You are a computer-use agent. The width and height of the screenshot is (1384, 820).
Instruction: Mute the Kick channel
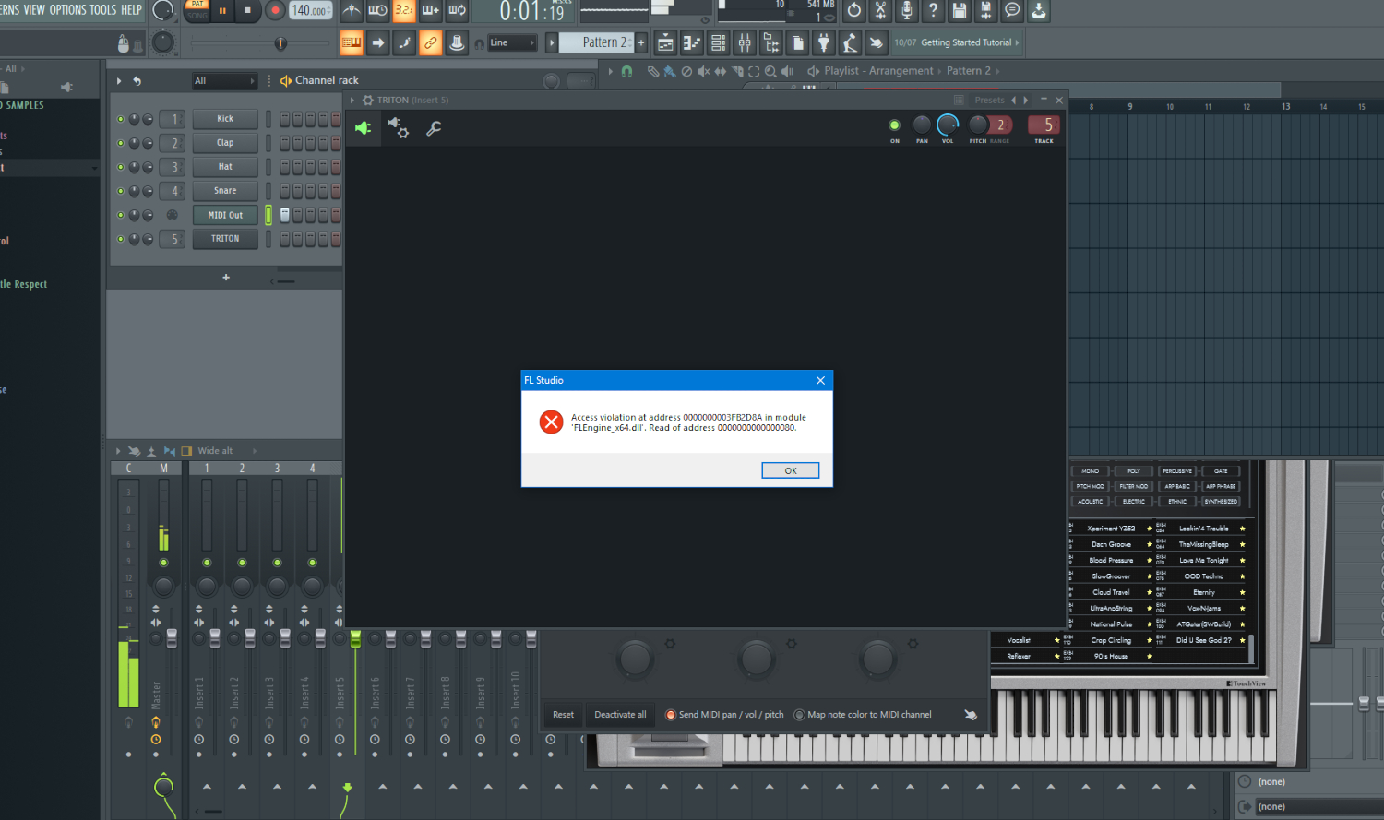(121, 119)
